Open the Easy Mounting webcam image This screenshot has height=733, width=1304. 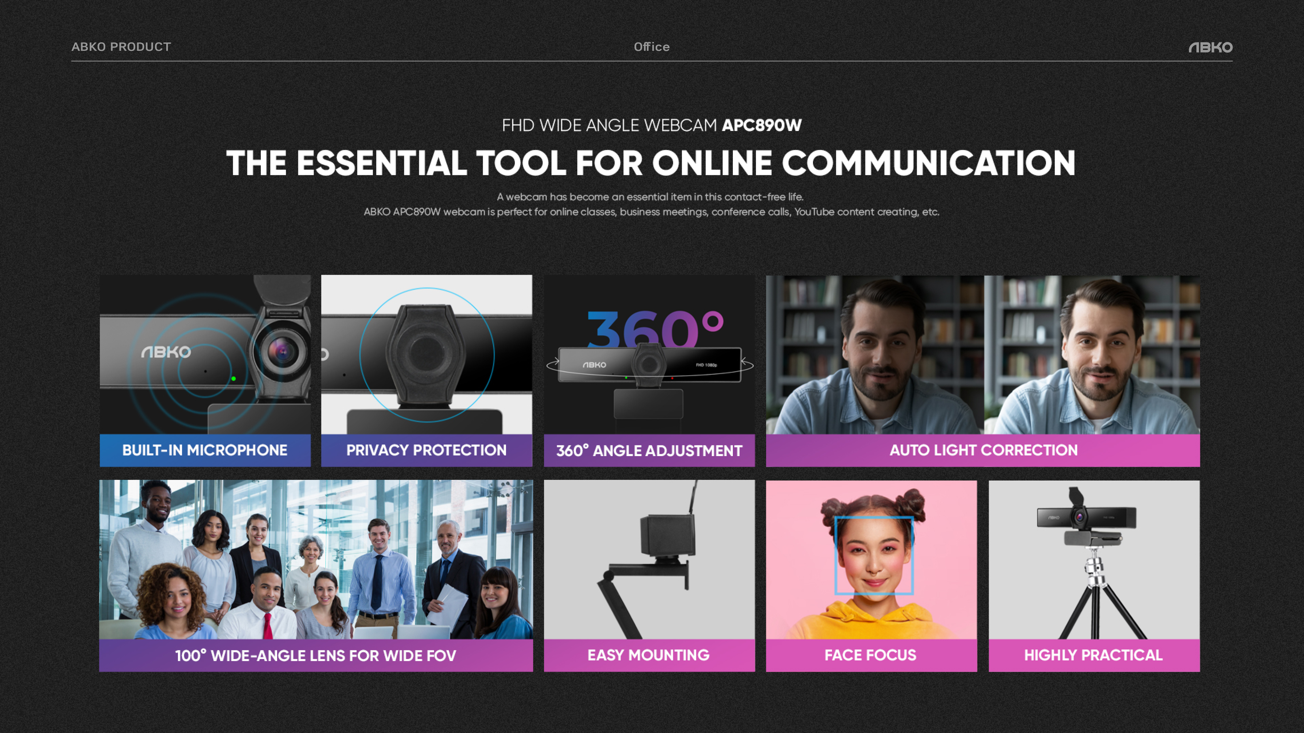(649, 559)
